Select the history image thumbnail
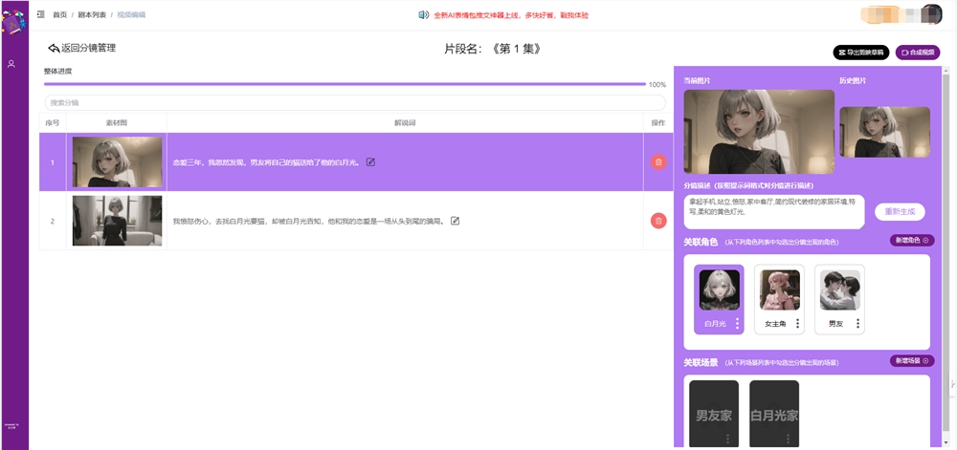The width and height of the screenshot is (957, 450). (x=885, y=132)
